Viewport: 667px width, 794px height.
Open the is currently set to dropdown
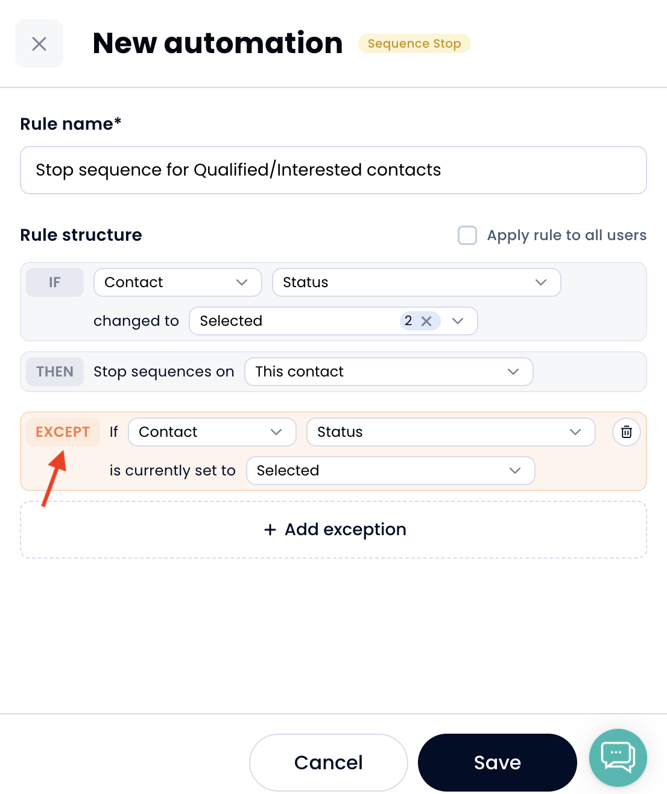[391, 471]
